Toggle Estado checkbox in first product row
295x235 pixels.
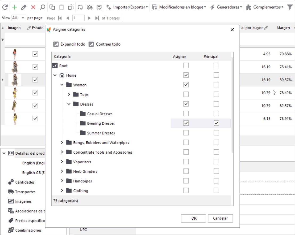coord(35,54)
